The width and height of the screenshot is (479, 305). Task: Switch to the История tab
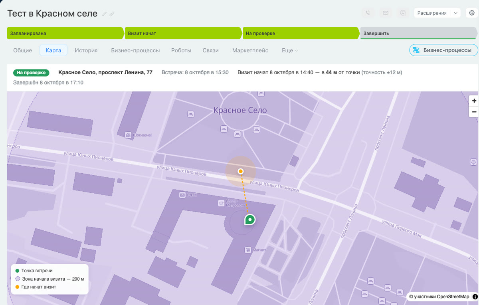click(86, 50)
